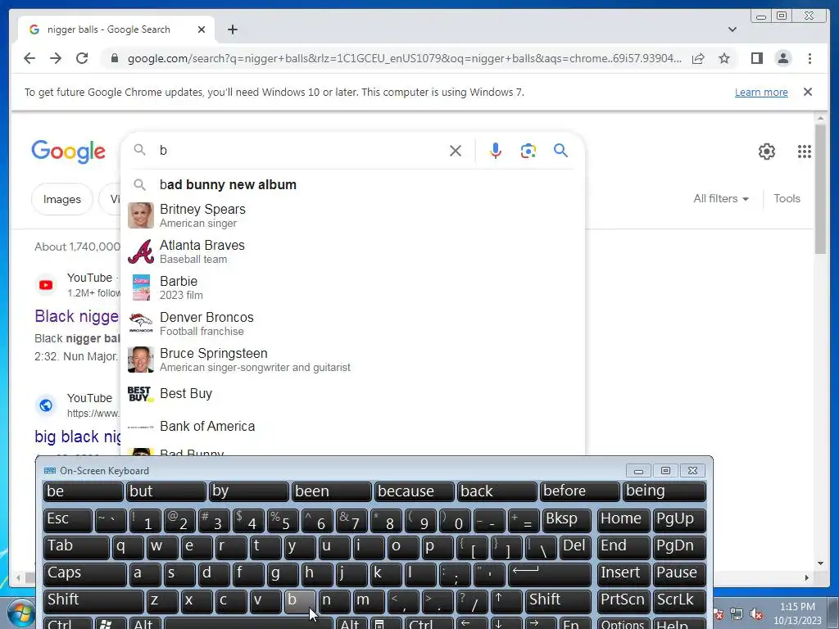Choose the Bank of America suggestion
The image size is (839, 629).
point(353,426)
